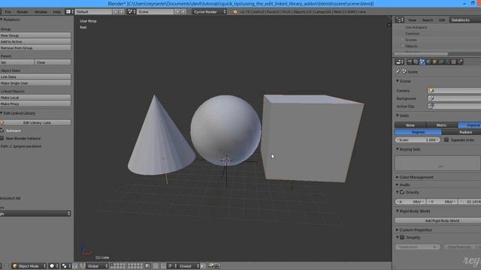481x270 pixels.
Task: Switch to the Constraints properties tab icon
Action: [441, 61]
